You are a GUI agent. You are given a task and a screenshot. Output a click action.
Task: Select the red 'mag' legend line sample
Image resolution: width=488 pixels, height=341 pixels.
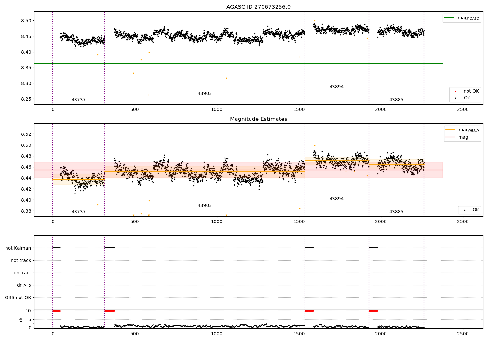(x=451, y=137)
